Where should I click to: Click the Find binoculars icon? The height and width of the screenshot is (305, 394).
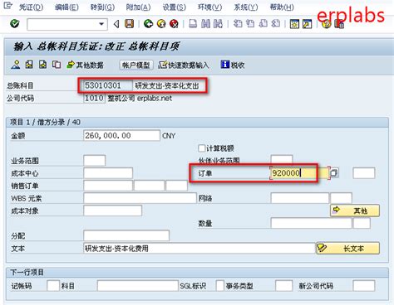pyautogui.click(x=205, y=24)
